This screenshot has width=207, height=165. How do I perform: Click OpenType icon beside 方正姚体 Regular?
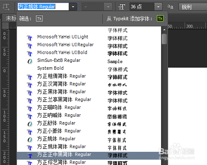(30, 139)
